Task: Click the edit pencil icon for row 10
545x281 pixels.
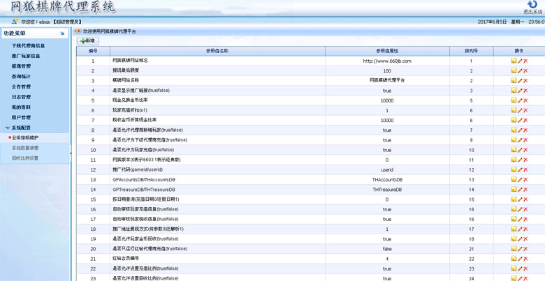Action: (519, 150)
